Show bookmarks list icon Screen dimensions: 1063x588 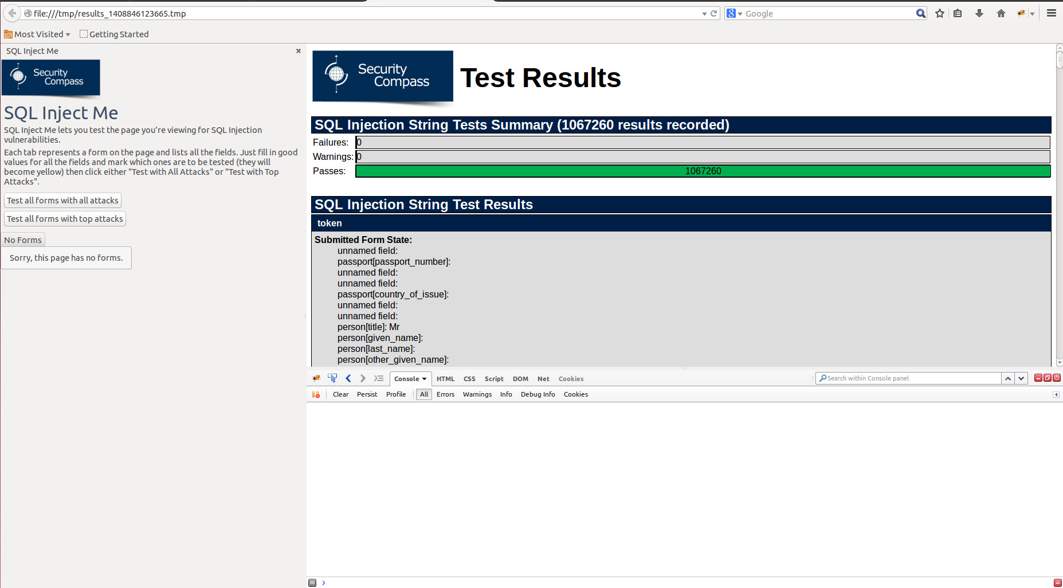pyautogui.click(x=958, y=13)
